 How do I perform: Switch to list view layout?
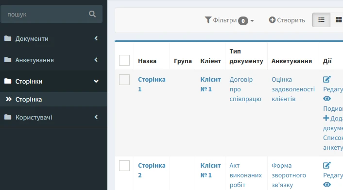point(321,20)
